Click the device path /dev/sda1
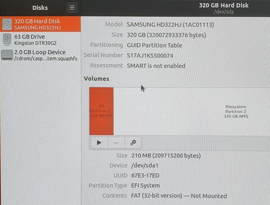This screenshot has height=205, width=270. pyautogui.click(x=145, y=165)
